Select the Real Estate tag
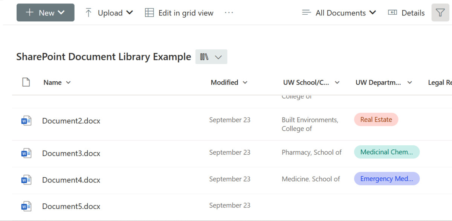This screenshot has height=221, width=452. click(x=376, y=119)
